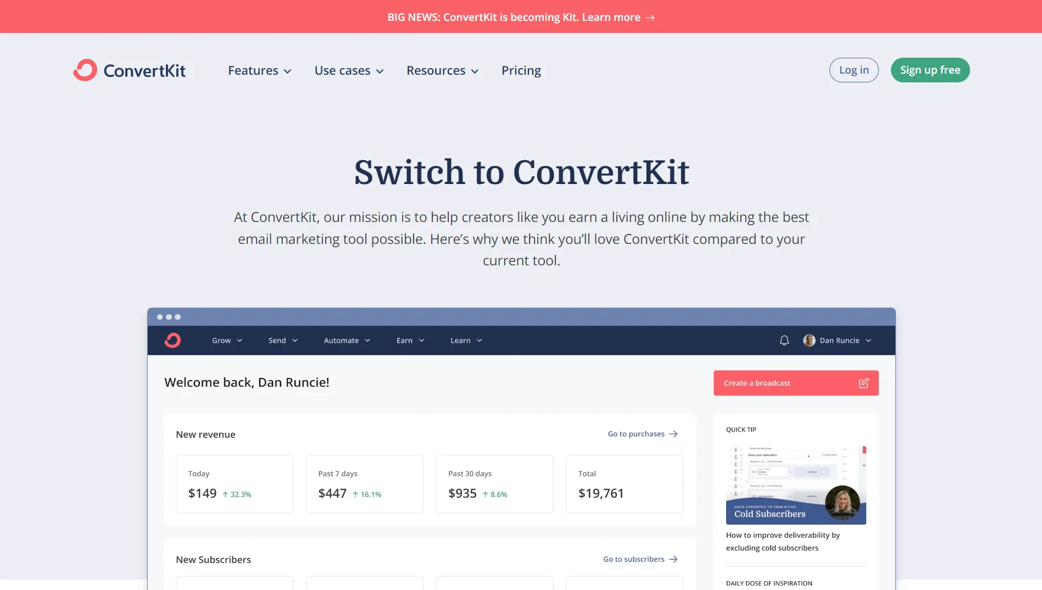This screenshot has width=1042, height=590.
Task: Click the Past 7 days revenue card
Action: pyautogui.click(x=365, y=484)
